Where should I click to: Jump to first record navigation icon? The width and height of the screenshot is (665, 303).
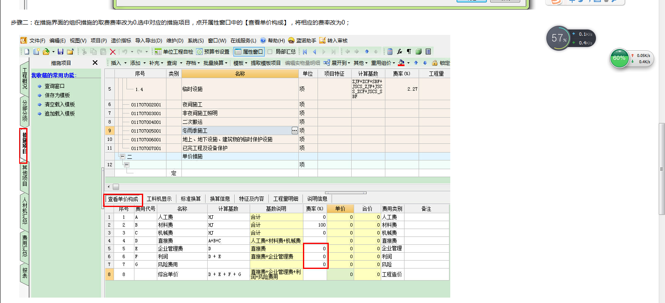click(x=305, y=52)
